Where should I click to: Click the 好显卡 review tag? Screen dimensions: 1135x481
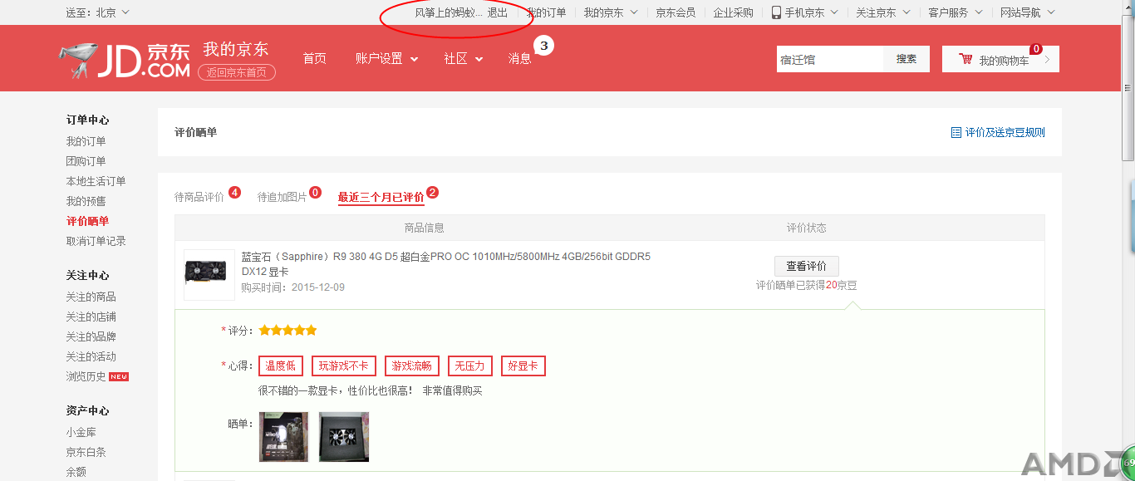pos(523,366)
